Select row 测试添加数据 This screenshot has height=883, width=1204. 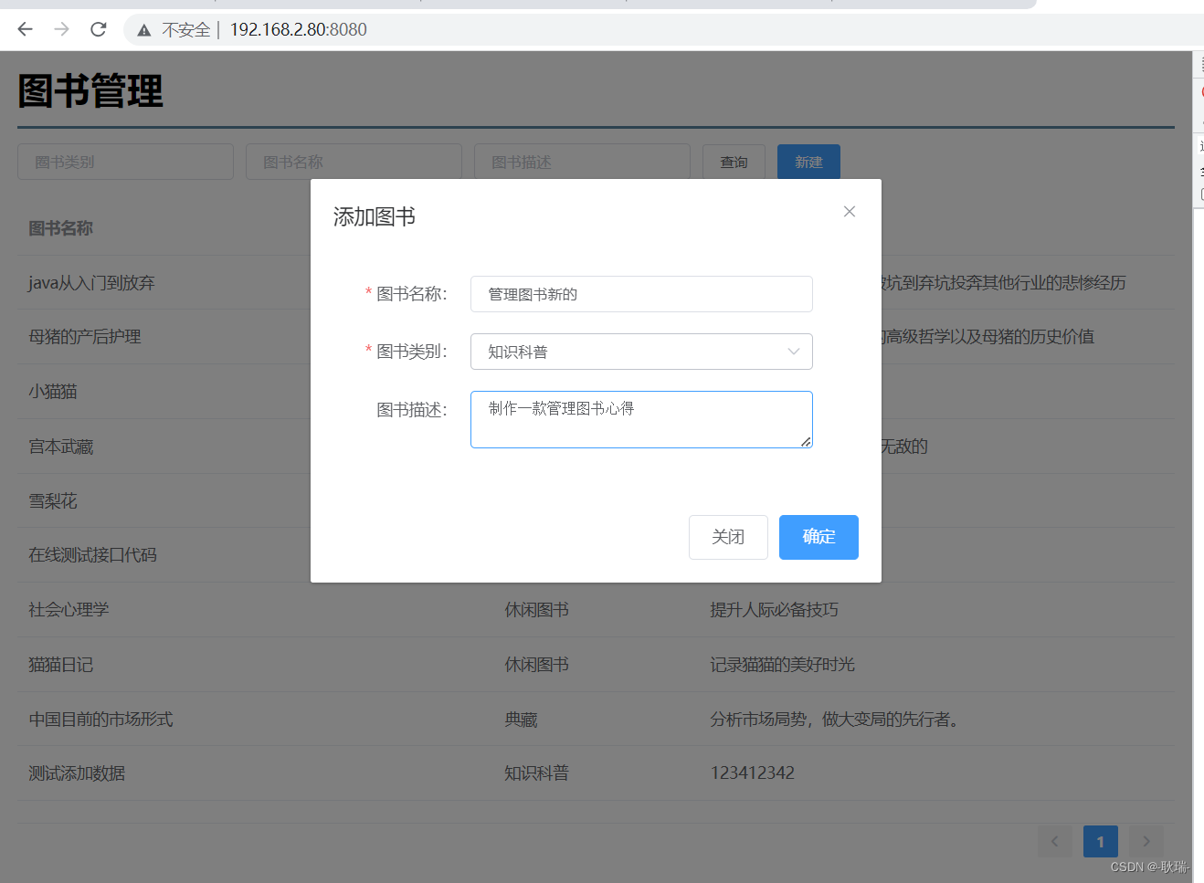point(596,773)
